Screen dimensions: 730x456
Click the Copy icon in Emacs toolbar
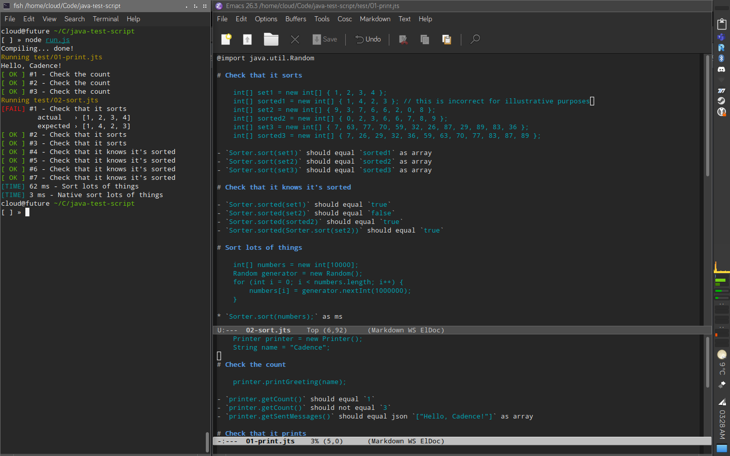tap(425, 39)
